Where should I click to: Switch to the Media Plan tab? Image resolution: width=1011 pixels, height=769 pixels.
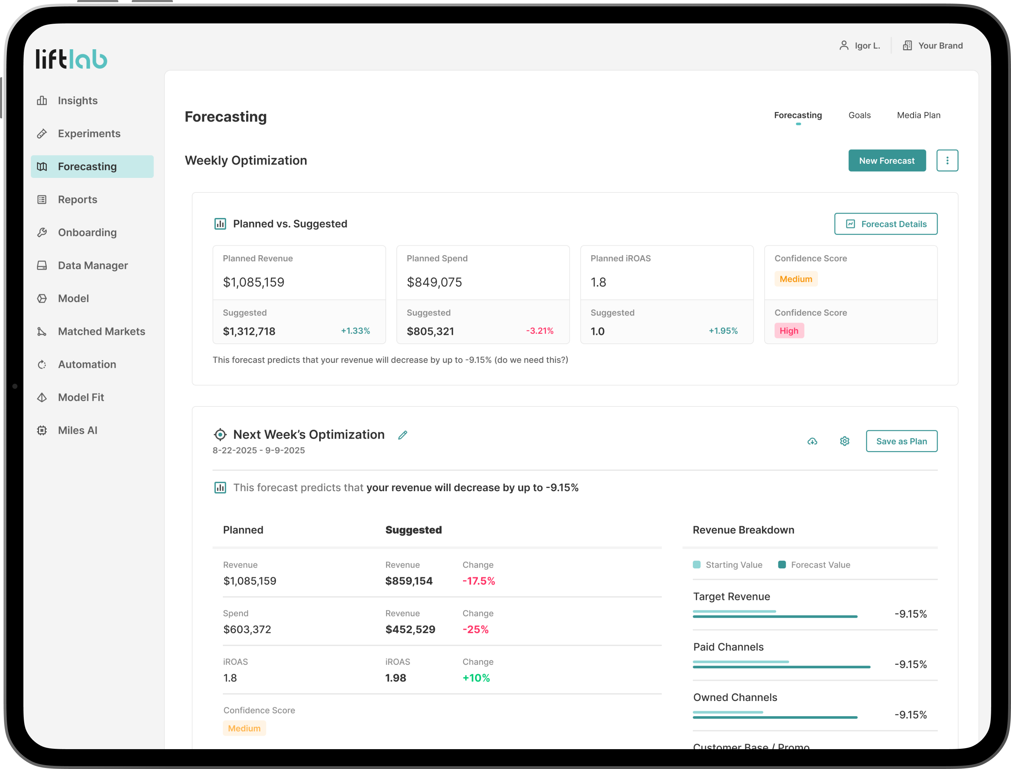click(918, 116)
